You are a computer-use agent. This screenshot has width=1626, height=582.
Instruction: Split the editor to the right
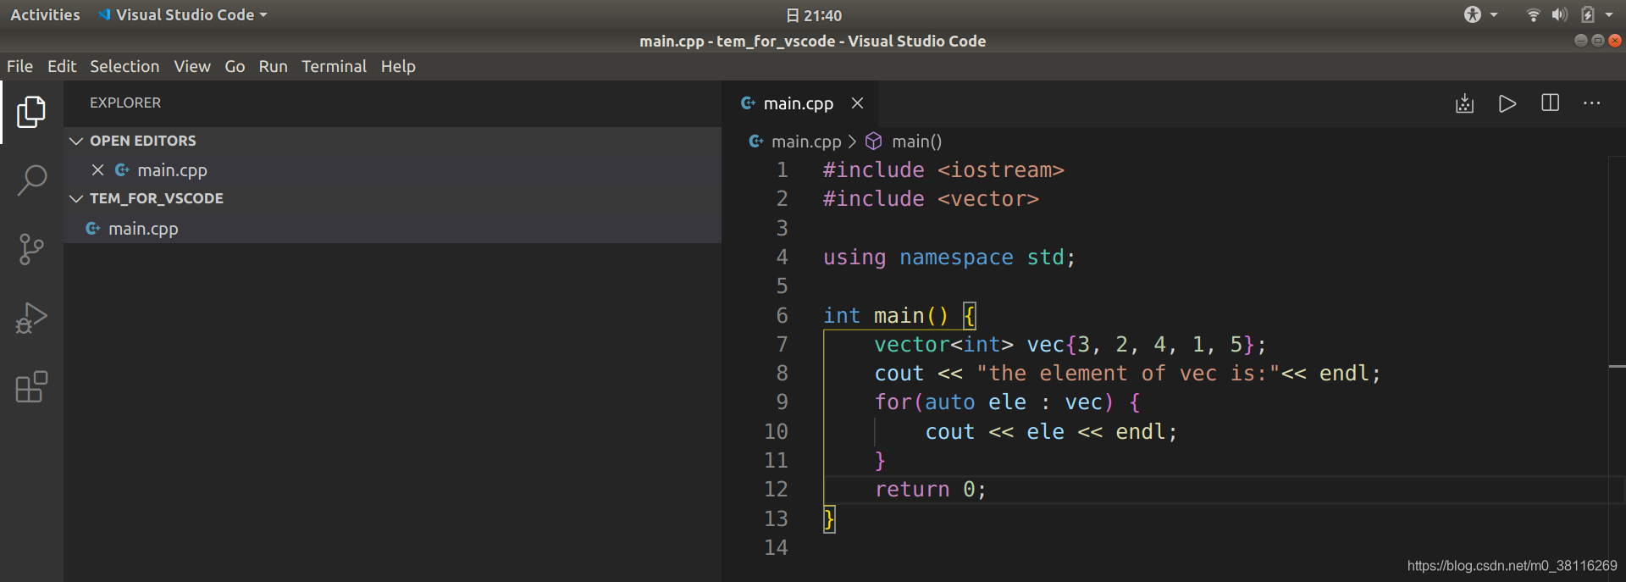pos(1550,103)
